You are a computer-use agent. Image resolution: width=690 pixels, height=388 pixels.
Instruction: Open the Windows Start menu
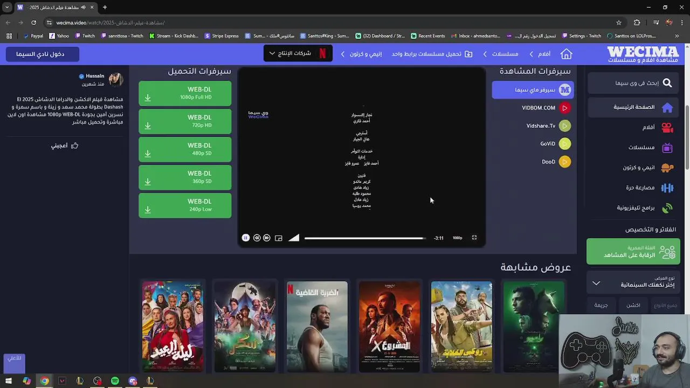tap(9, 381)
